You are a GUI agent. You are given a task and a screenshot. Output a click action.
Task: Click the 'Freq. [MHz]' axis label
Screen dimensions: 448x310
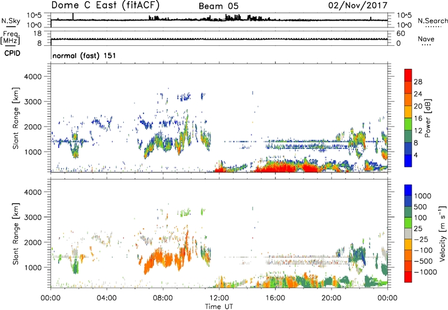pos(10,38)
